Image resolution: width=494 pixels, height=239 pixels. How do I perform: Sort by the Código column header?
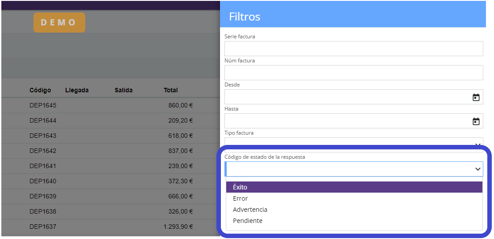pyautogui.click(x=40, y=90)
